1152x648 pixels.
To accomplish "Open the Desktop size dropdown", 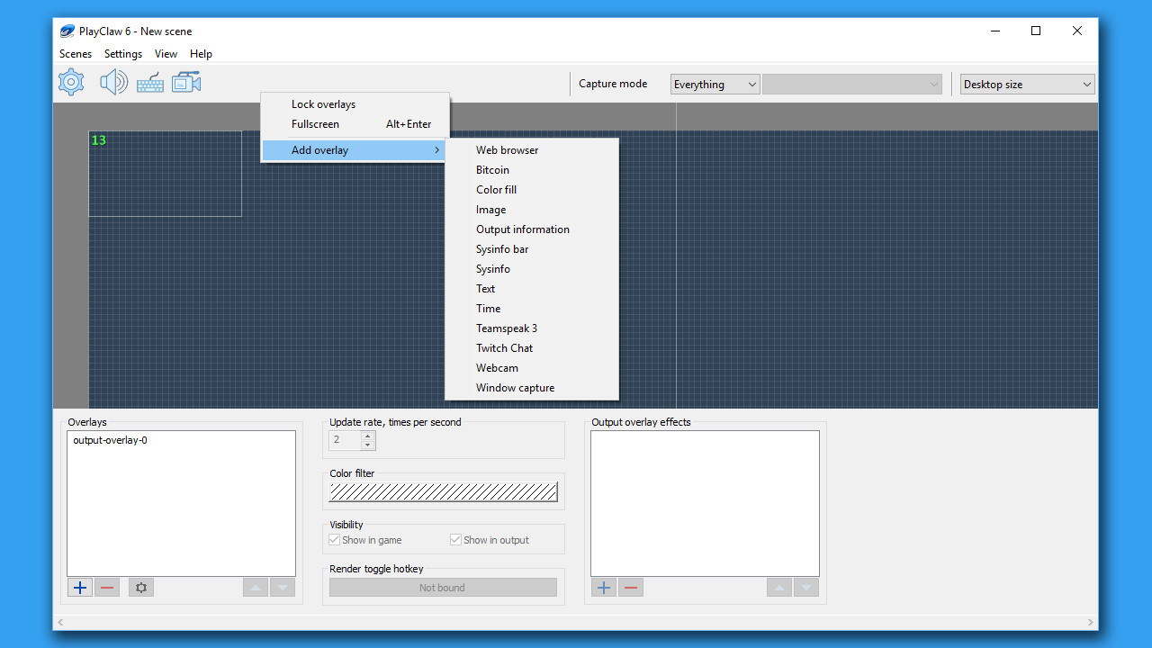I will (x=1026, y=84).
